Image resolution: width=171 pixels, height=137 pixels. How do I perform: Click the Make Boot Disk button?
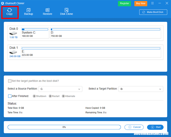click(x=153, y=12)
